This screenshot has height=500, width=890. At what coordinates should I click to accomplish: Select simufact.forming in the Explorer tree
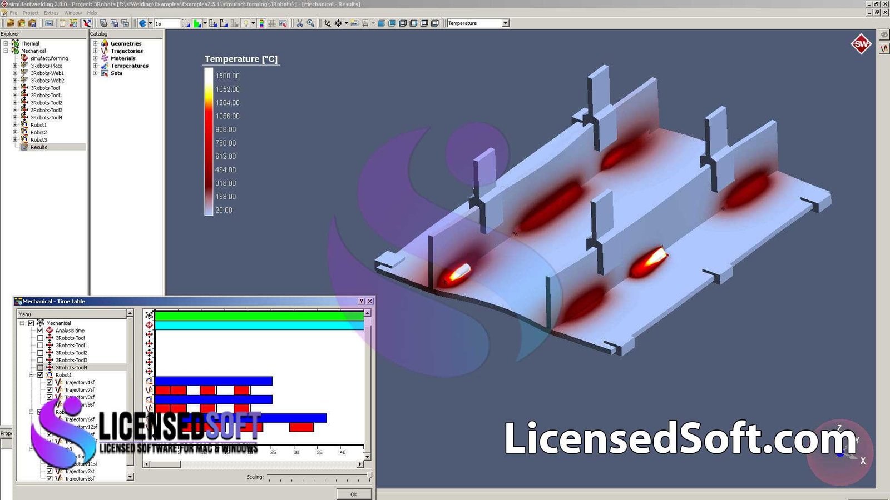click(49, 58)
